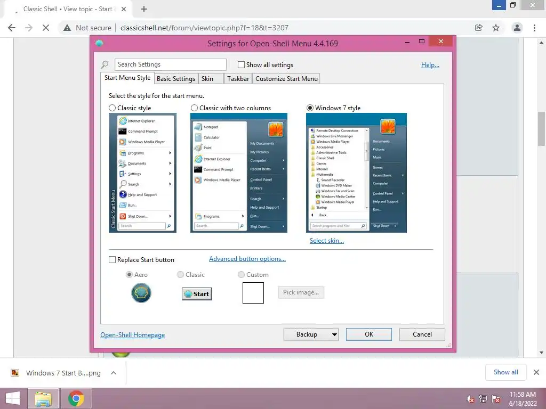Click the page scrollbar up arrow
This screenshot has width=546, height=409.
tap(541, 43)
